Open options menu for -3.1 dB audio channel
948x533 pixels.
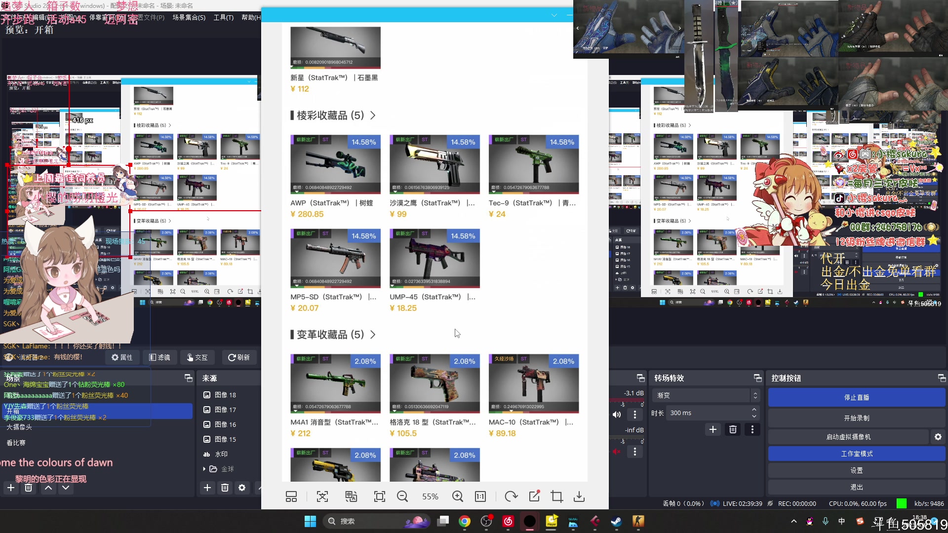[x=635, y=415]
